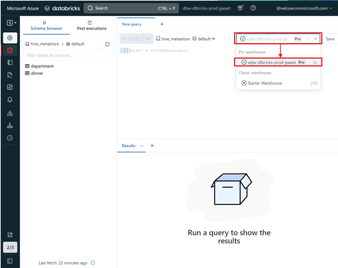Image resolution: width=338 pixels, height=268 pixels.
Task: Click default schema in the breadcrumb
Action: pyautogui.click(x=75, y=44)
